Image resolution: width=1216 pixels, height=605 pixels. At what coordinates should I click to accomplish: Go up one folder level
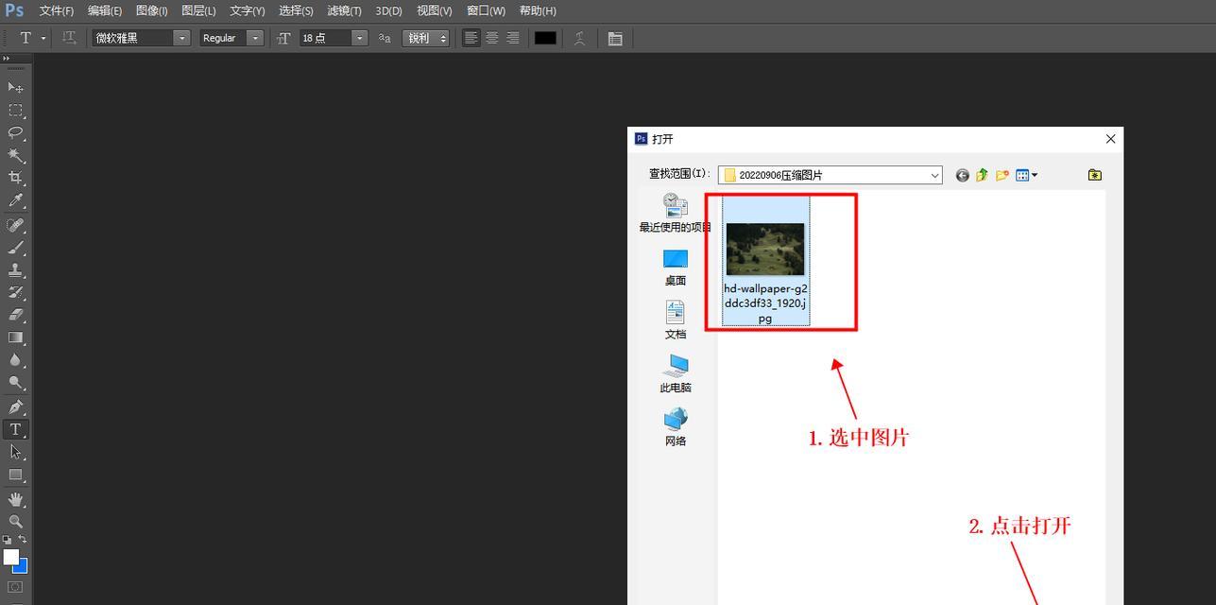point(982,175)
